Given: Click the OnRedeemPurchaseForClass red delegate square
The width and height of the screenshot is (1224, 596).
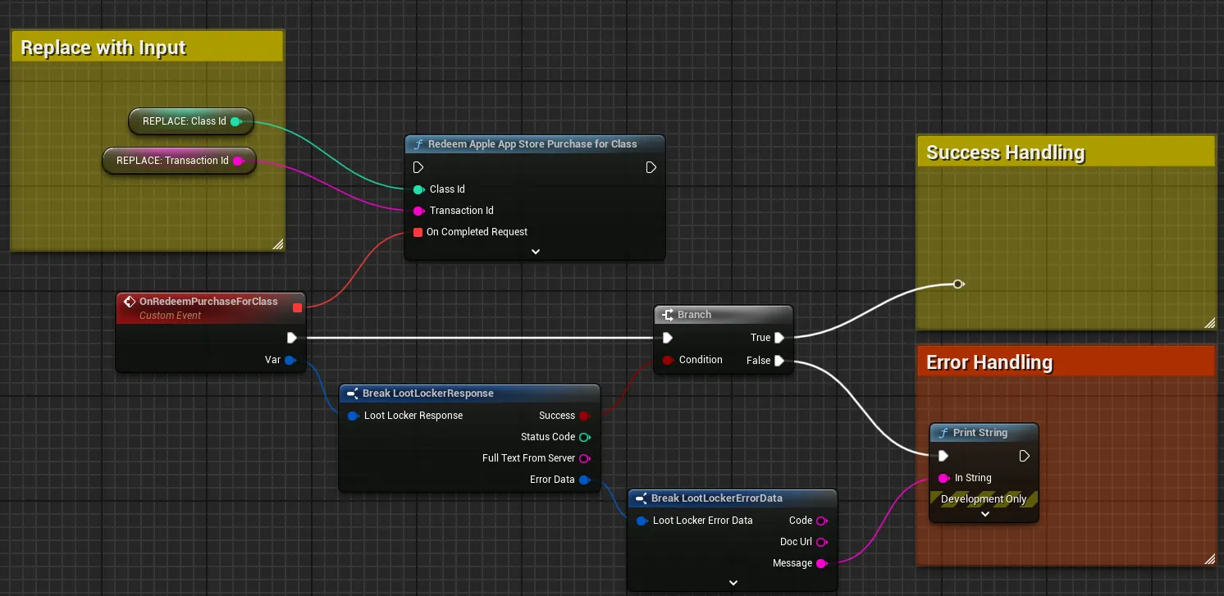Looking at the screenshot, I should pyautogui.click(x=297, y=308).
